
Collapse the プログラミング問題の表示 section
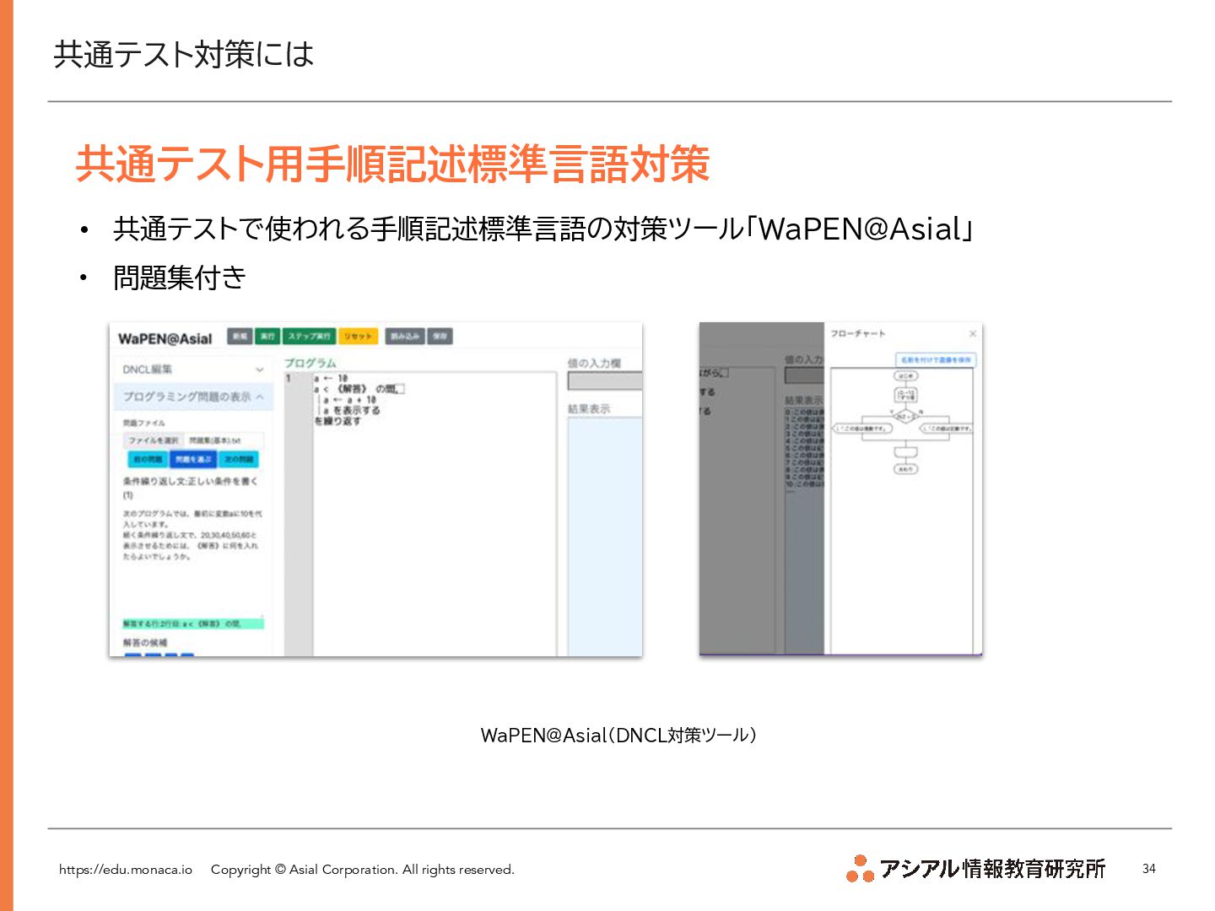click(x=192, y=396)
